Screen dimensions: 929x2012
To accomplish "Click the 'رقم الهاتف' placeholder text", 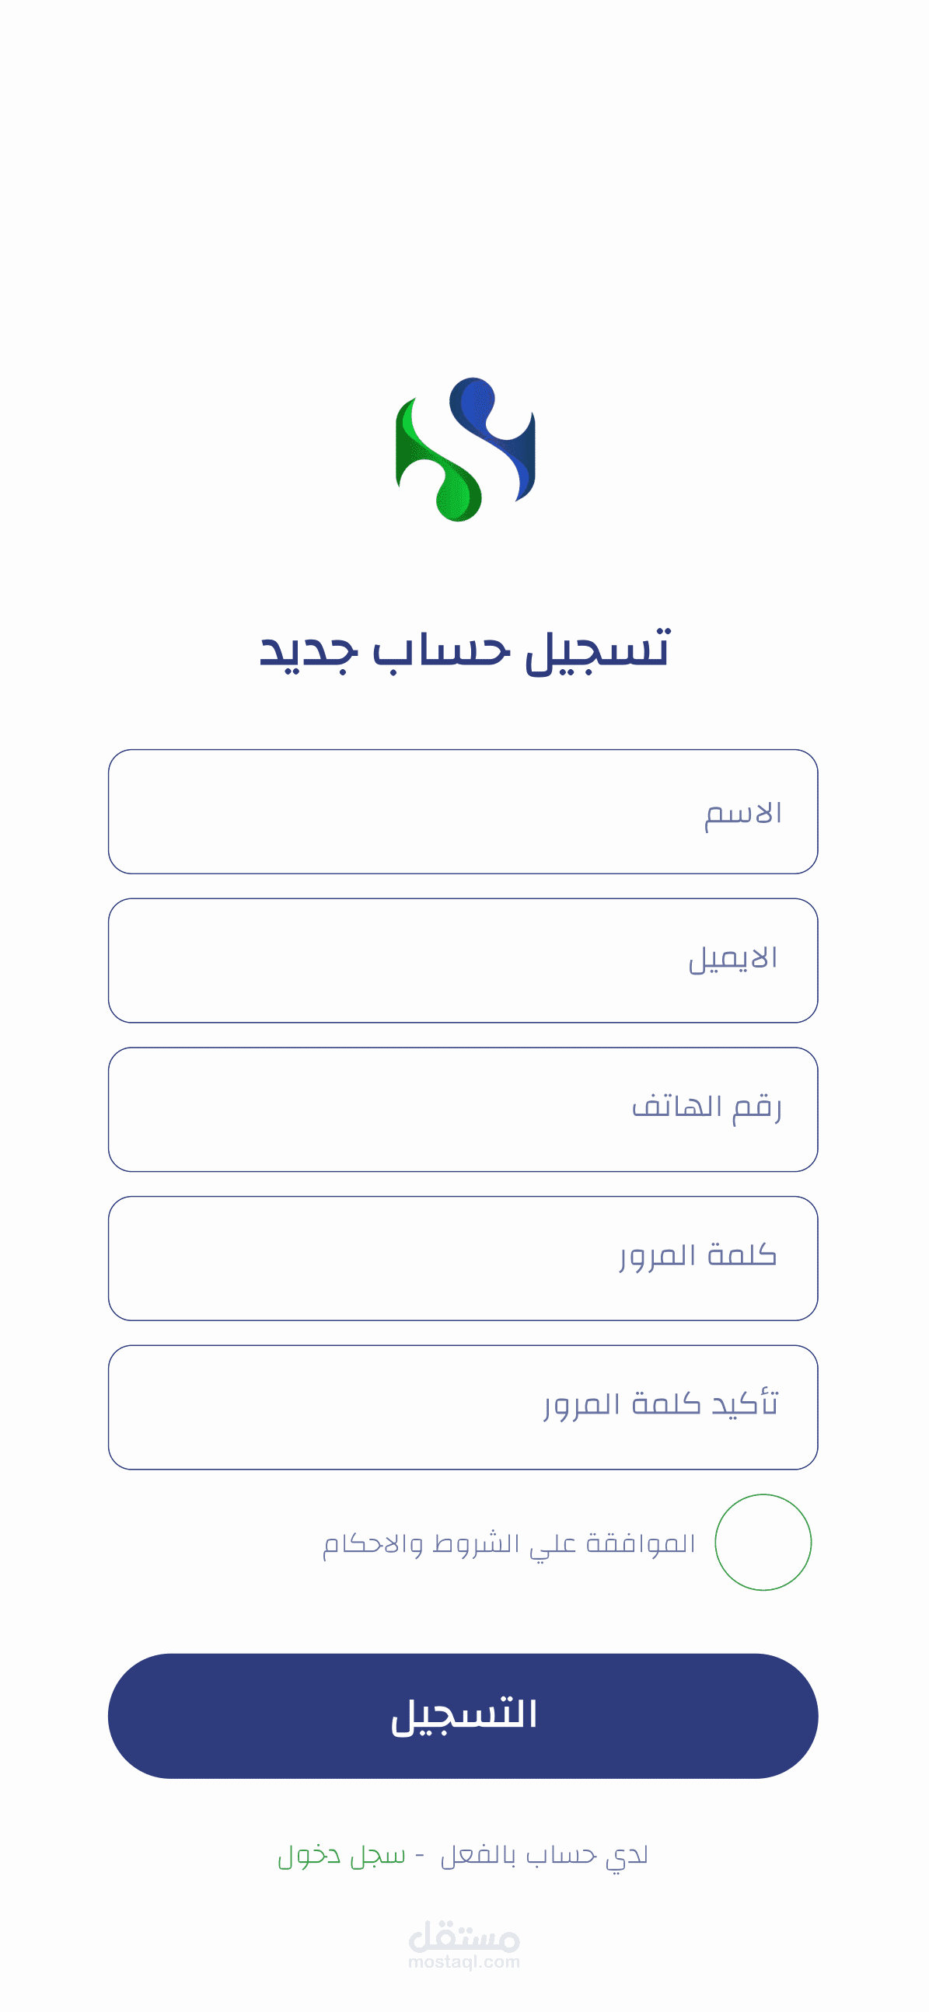I will 707,1107.
